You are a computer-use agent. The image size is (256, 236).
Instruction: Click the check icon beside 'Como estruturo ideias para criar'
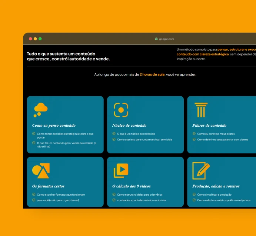[114, 195]
